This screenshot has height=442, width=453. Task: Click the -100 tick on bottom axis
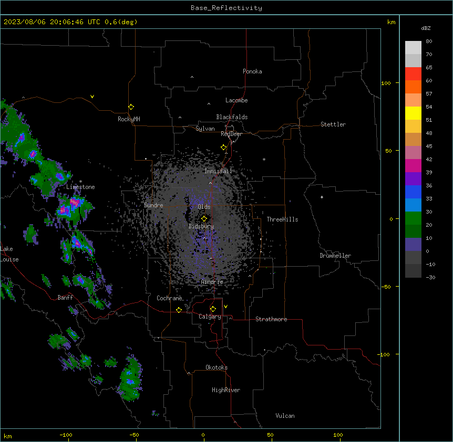[66, 435]
